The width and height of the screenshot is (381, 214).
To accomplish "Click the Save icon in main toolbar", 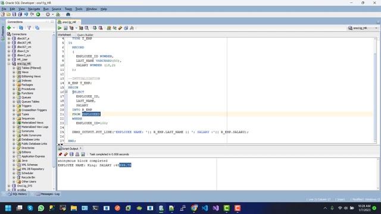I will (14, 14).
